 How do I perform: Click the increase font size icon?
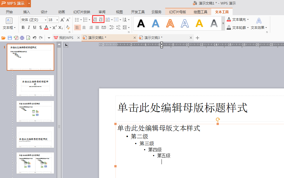62,20
